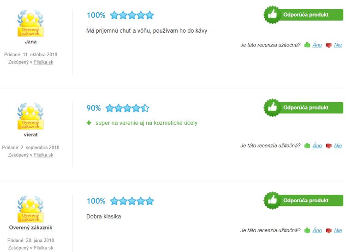This screenshot has width=346, height=252.
Task: Click red thumbs-down icon on vierat's review
Action: (329, 146)
